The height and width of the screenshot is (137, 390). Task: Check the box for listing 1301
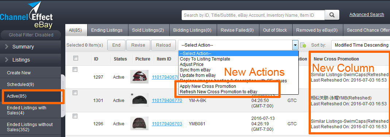[x=75, y=93]
